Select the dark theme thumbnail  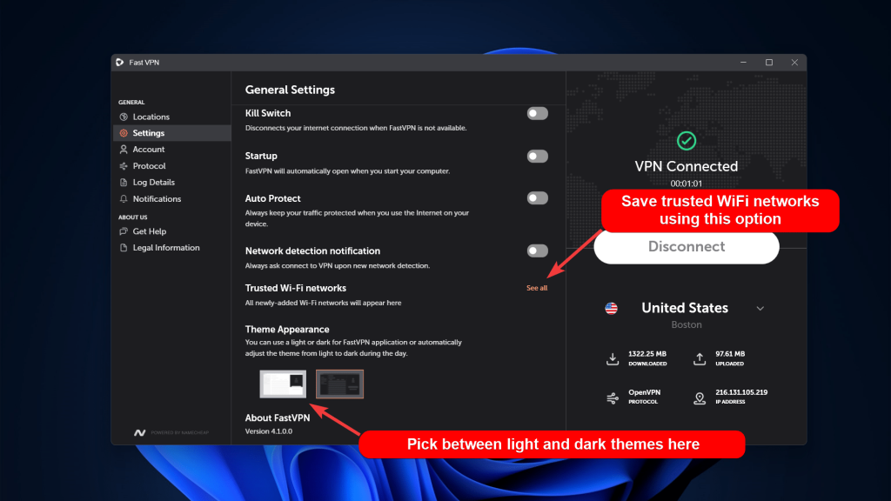pyautogui.click(x=339, y=384)
